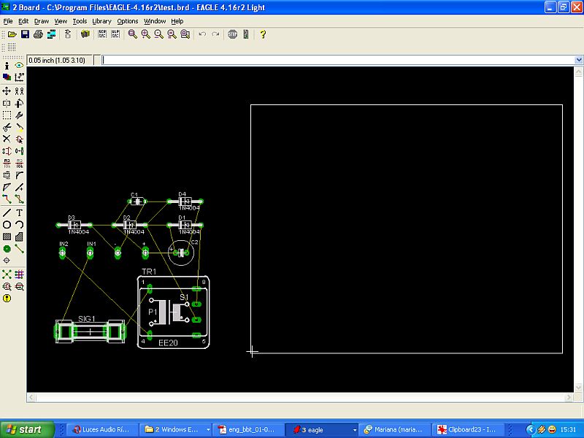This screenshot has width=584, height=438.
Task: Select the Rotate tool
Action: click(x=20, y=103)
